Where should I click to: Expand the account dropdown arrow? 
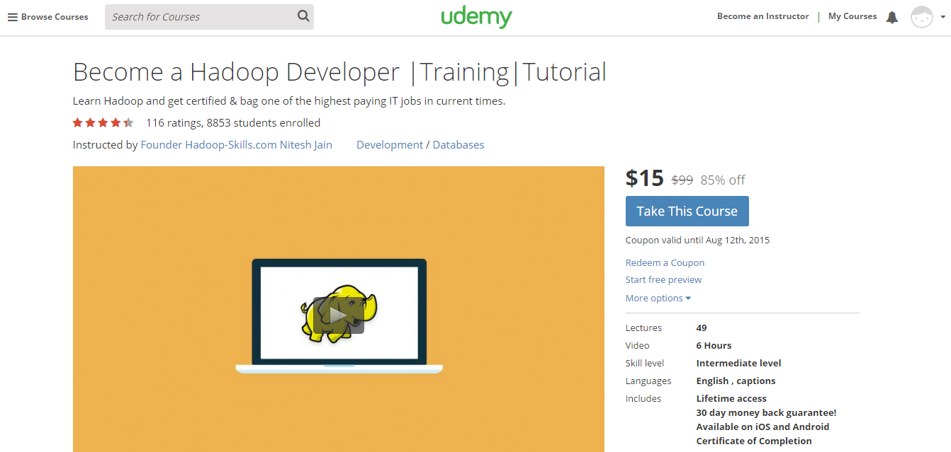(x=942, y=17)
